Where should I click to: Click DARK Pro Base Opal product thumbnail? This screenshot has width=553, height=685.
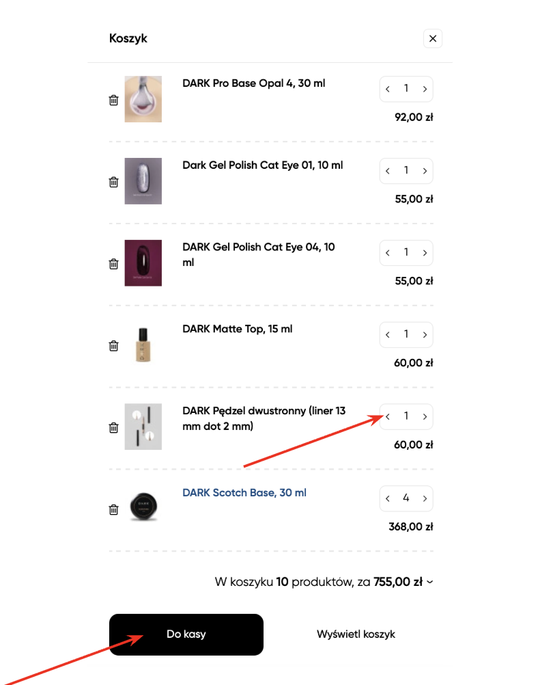coord(143,99)
